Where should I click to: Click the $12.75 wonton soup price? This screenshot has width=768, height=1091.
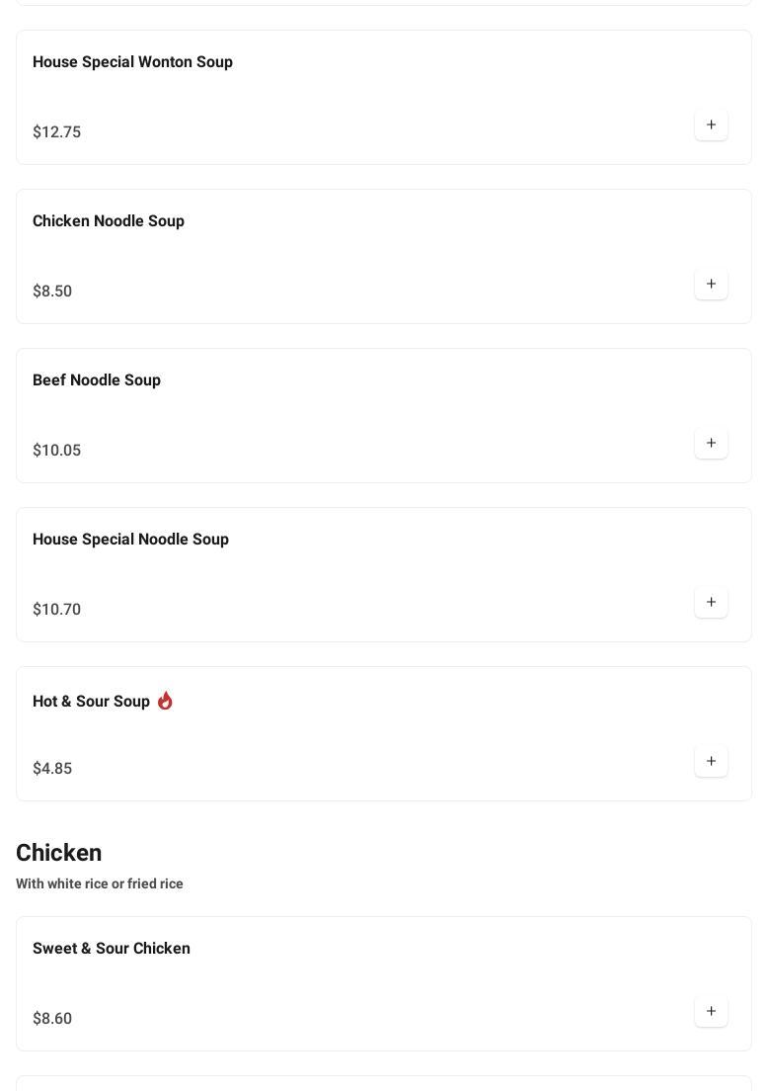(57, 132)
